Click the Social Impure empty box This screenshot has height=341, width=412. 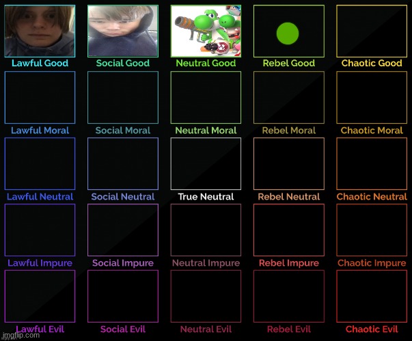(123, 230)
